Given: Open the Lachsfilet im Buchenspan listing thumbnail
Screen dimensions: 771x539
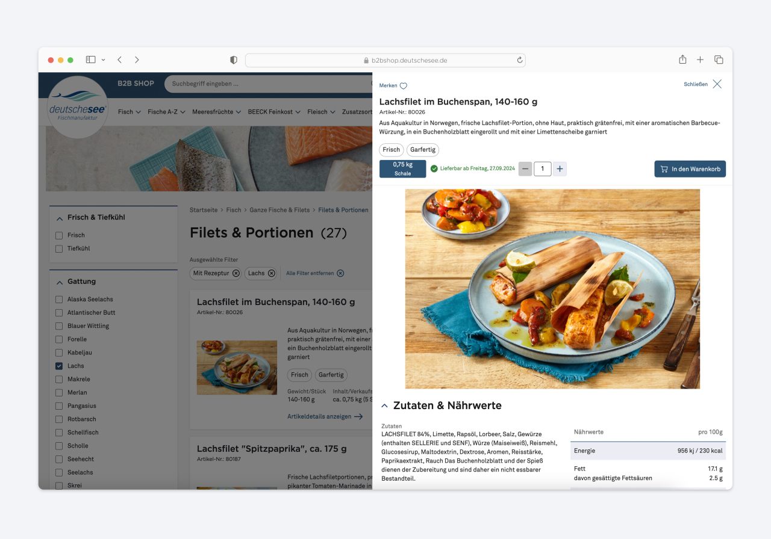Looking at the screenshot, I should (x=237, y=368).
